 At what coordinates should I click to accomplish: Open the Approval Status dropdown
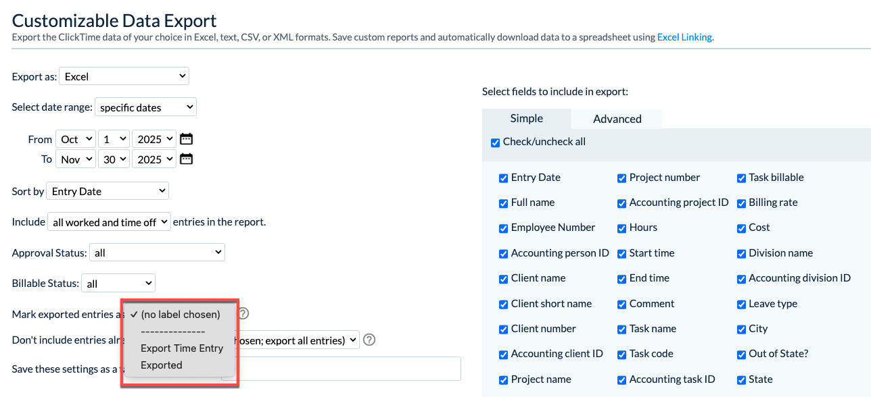[x=157, y=253]
